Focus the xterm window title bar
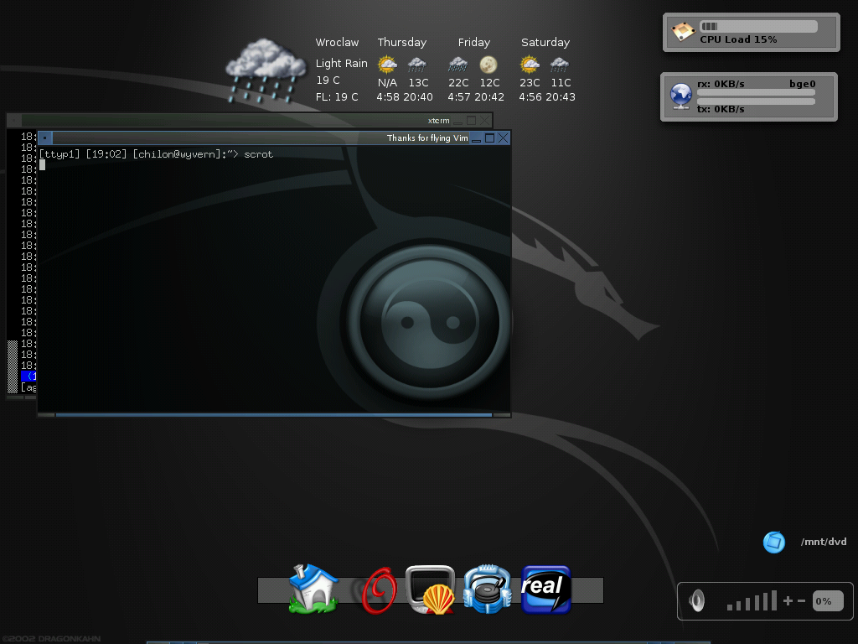Screen dimensions: 858x644 point(251,121)
